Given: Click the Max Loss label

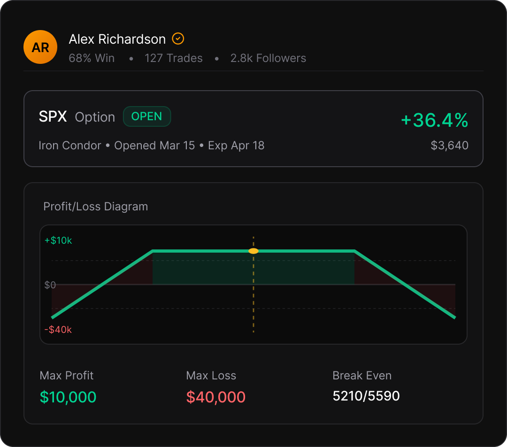Looking at the screenshot, I should tap(211, 376).
